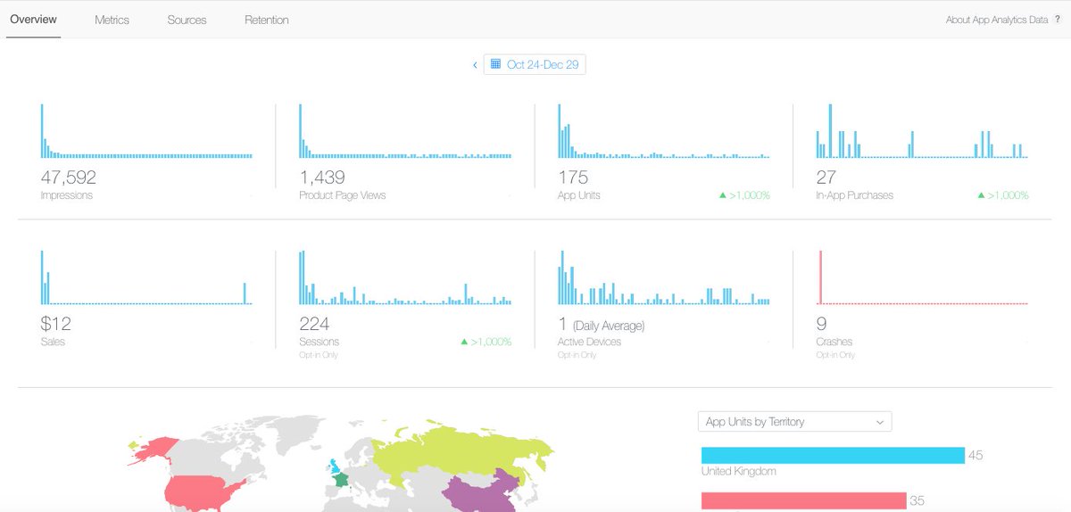1071x512 pixels.
Task: Click Sessions >1,000% growth indicator
Action: click(x=486, y=342)
